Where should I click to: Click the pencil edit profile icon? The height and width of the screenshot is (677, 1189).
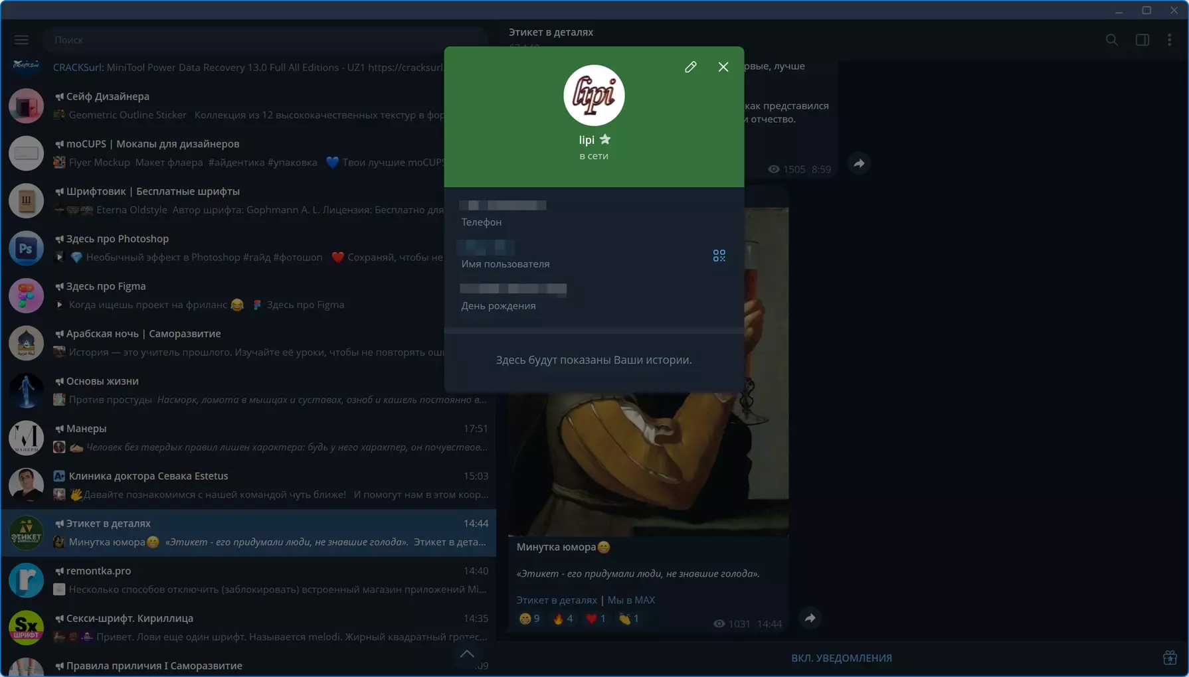(x=691, y=67)
